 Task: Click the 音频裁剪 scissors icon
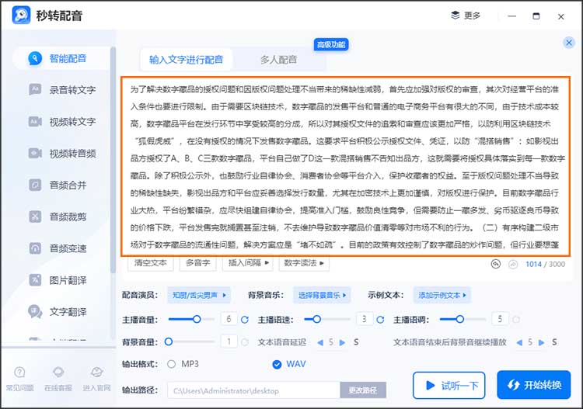pyautogui.click(x=35, y=217)
